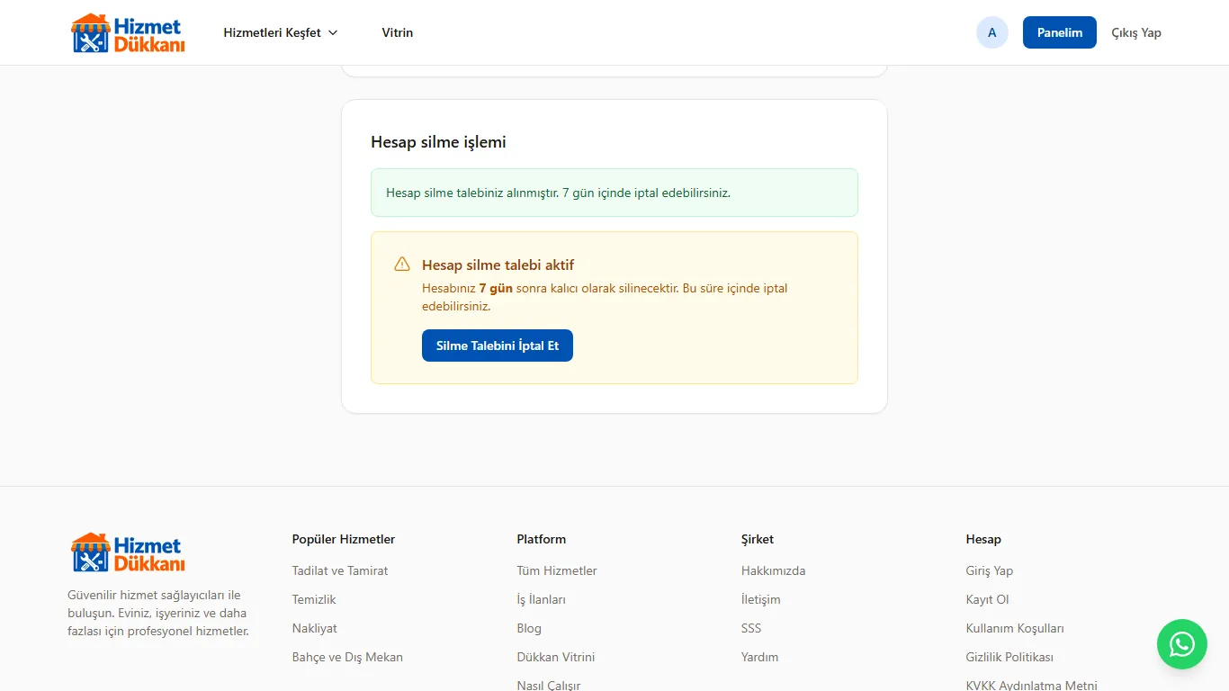Image resolution: width=1229 pixels, height=691 pixels.
Task: Click "Hesap silme talebi aktif" warning title
Action: click(x=498, y=265)
